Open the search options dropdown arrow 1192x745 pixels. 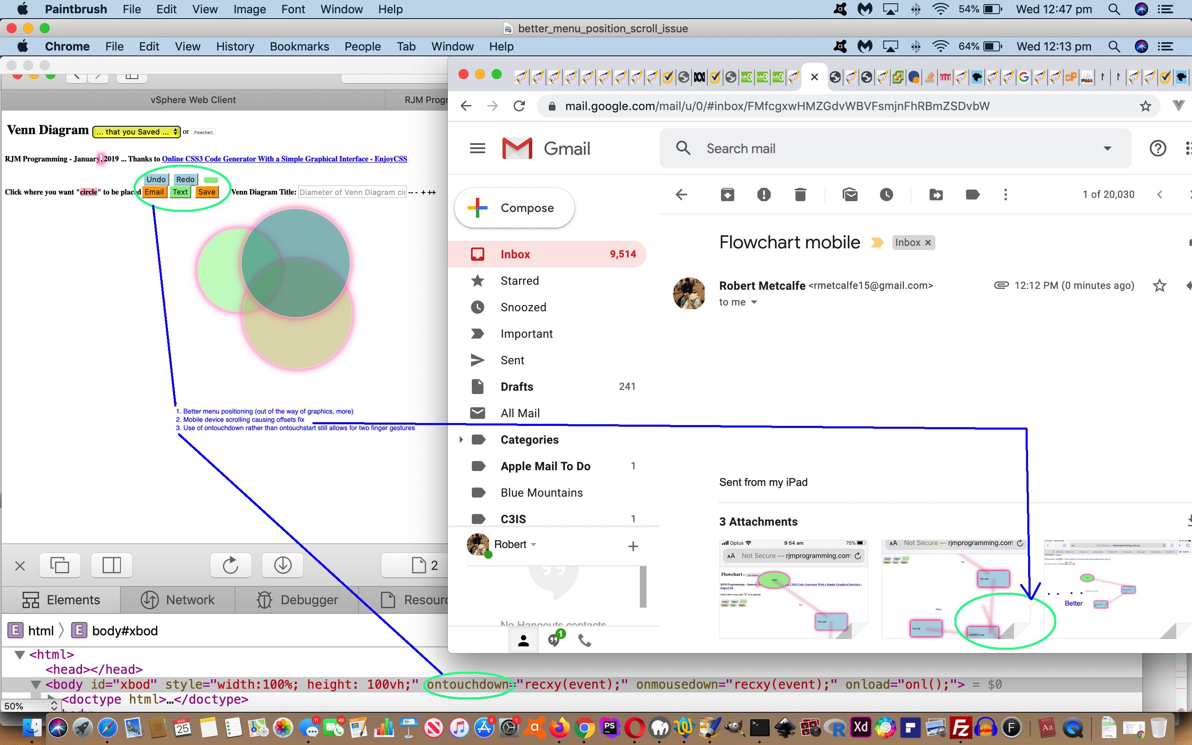pos(1107,148)
